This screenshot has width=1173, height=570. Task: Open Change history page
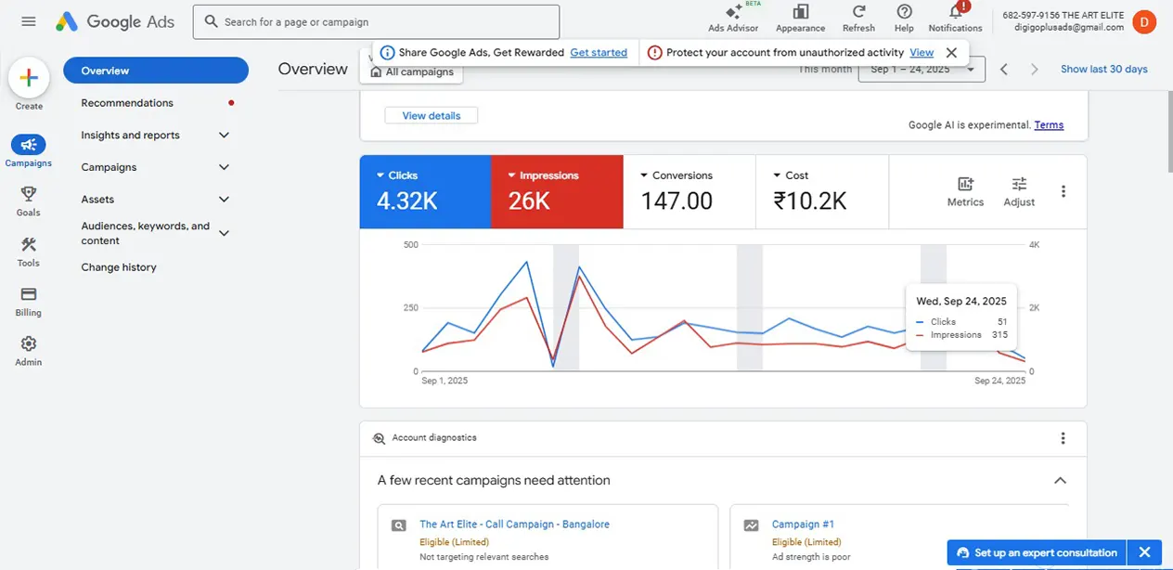tap(119, 267)
